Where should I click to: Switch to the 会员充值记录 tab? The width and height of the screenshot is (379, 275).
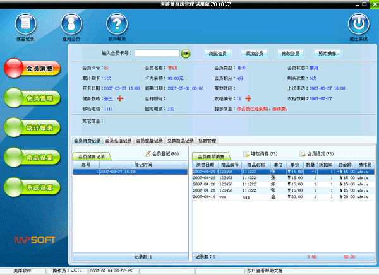coord(118,140)
